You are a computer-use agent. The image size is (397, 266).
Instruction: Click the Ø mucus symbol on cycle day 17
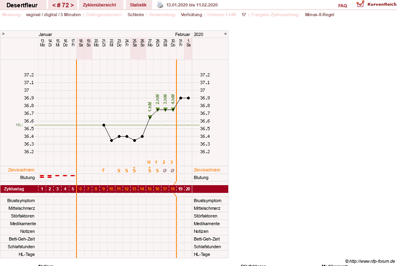click(x=165, y=171)
